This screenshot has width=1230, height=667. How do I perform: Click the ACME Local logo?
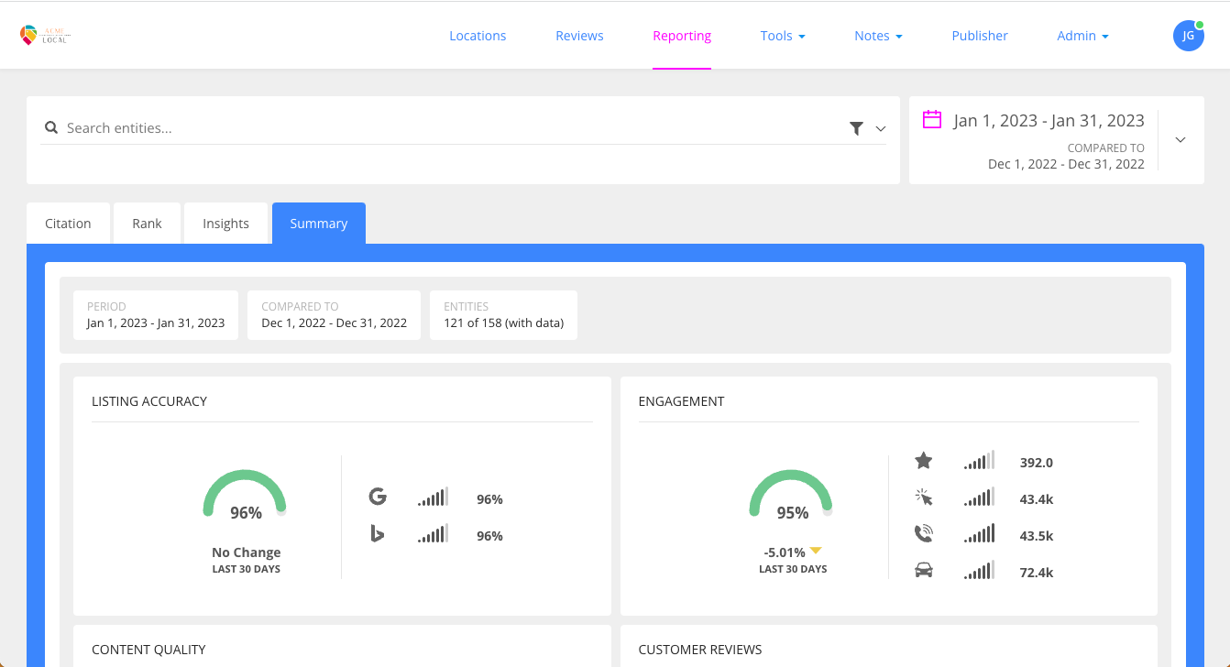point(45,35)
